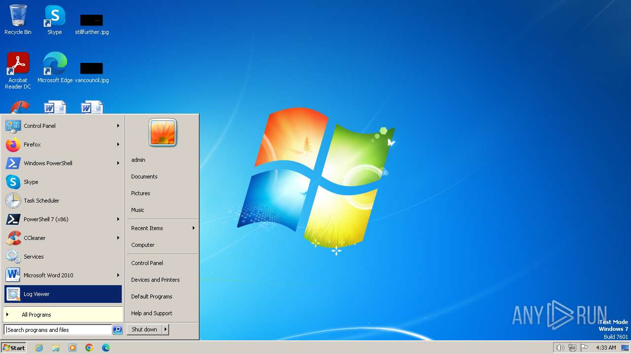Image resolution: width=631 pixels, height=354 pixels.
Task: Click the CCleaner icon in Start menu
Action: (x=13, y=238)
